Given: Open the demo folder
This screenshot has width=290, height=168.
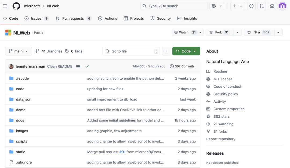Looking at the screenshot, I should click(21, 110).
